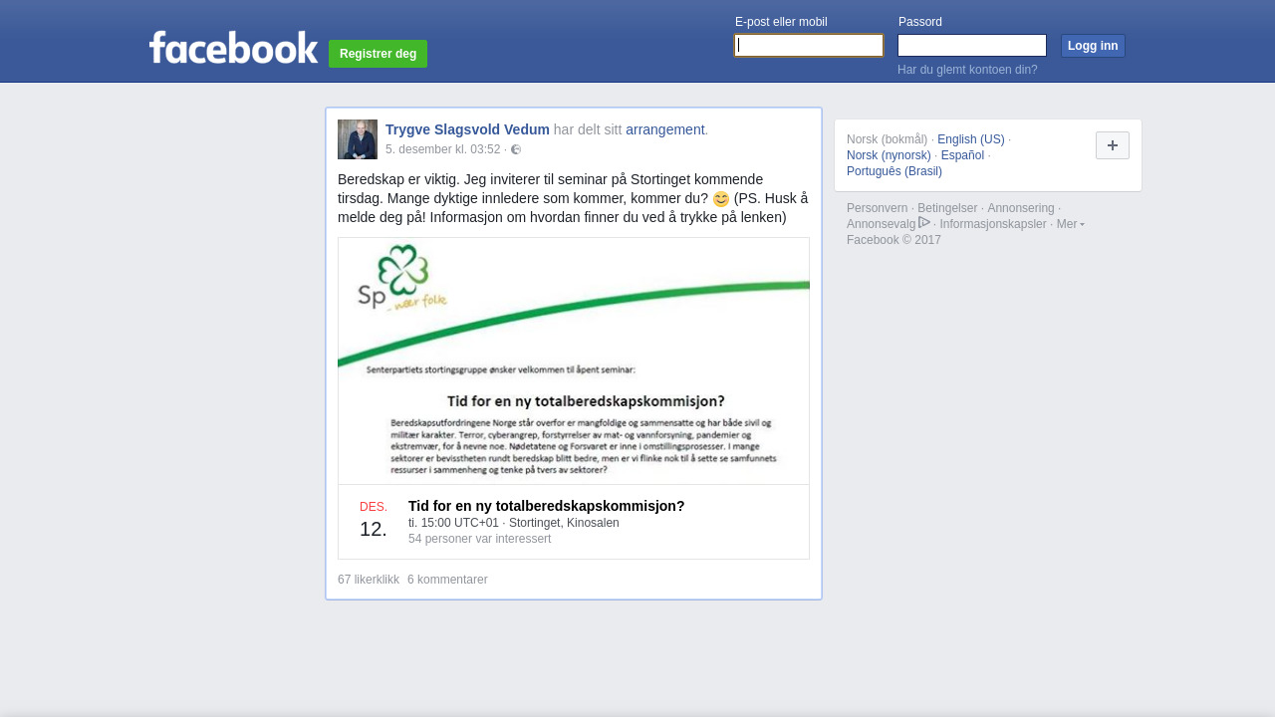Switch language to English (US)
The image size is (1275, 717).
971,139
